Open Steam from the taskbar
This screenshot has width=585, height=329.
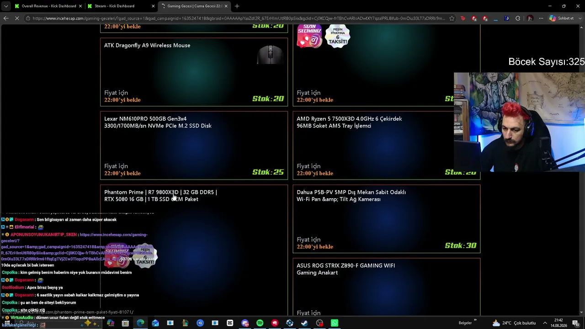(x=304, y=323)
